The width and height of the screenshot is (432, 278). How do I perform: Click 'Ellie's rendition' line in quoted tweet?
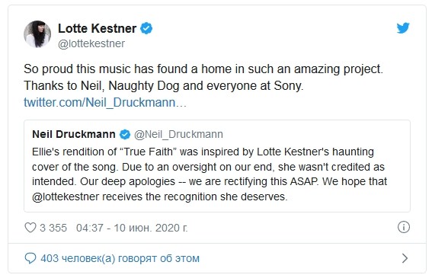[x=203, y=152]
